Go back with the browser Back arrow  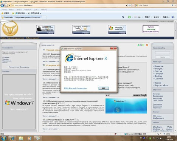pos(2,5)
